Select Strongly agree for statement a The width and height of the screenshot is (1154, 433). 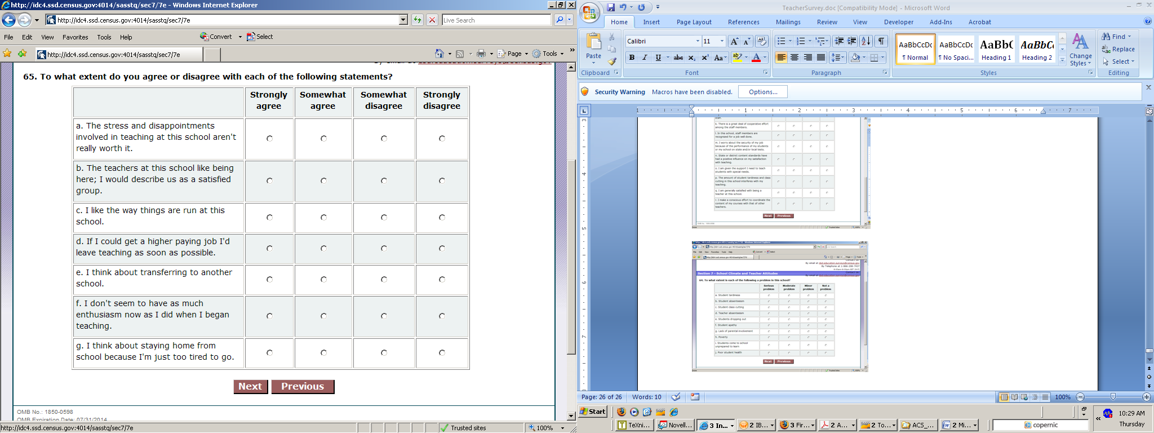tap(269, 138)
